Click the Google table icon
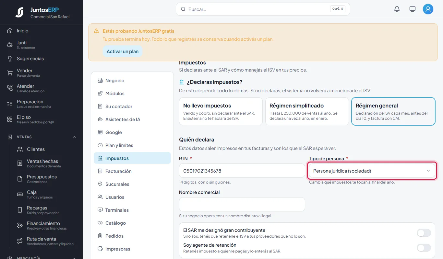Viewport: 443px width, 259px height. (x=100, y=132)
